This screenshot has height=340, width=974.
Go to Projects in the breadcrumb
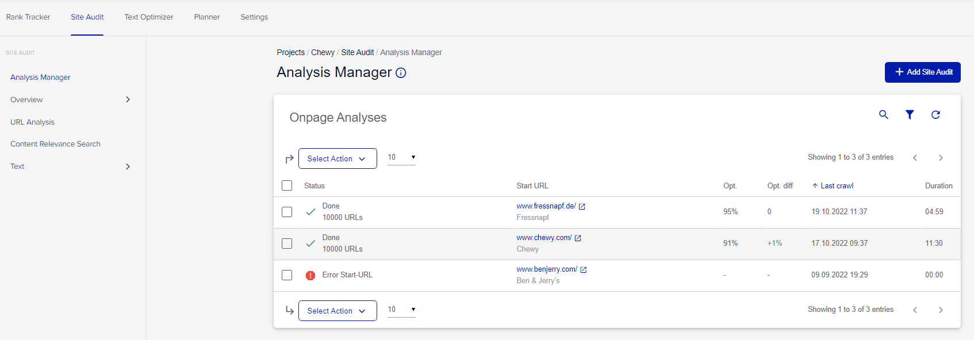click(291, 52)
